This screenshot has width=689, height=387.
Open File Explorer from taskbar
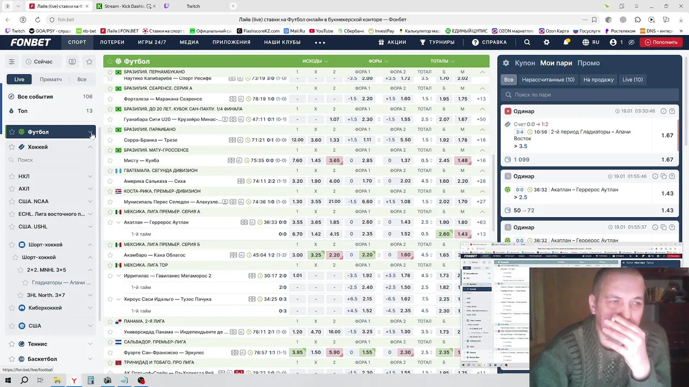point(57,381)
